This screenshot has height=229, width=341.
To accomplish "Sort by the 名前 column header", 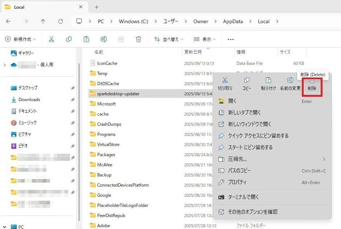I will pos(99,52).
